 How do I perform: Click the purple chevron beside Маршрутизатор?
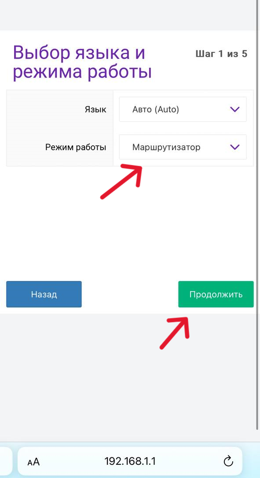point(235,147)
